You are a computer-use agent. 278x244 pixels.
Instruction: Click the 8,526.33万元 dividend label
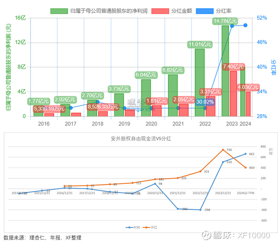103,107
